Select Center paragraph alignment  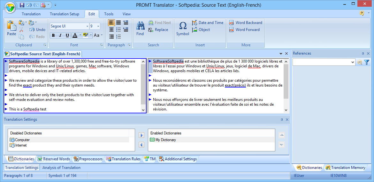[x=111, y=30]
